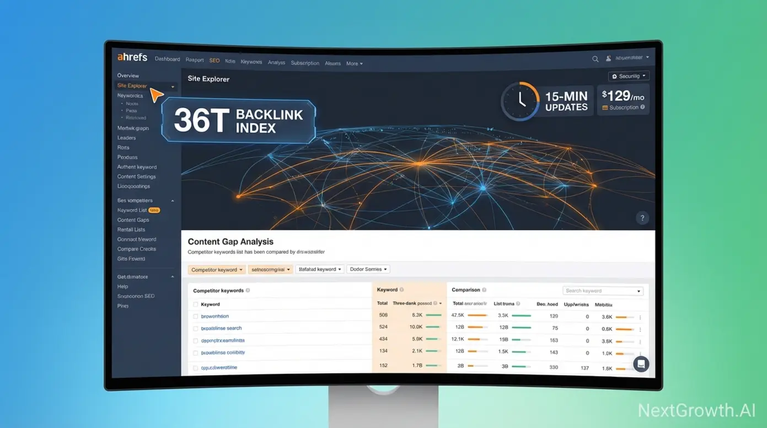Click inside the Search keyword input field

click(x=598, y=290)
